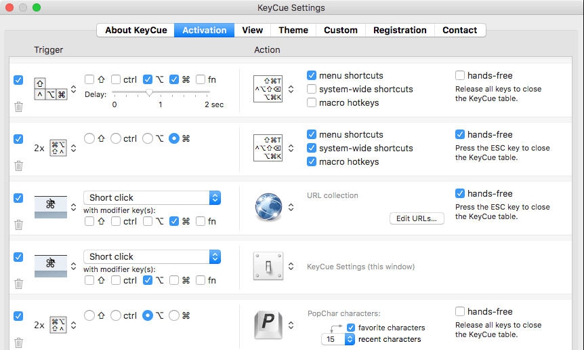This screenshot has width=584, height=350.
Task: Switch to the Custom tab
Action: click(x=340, y=31)
